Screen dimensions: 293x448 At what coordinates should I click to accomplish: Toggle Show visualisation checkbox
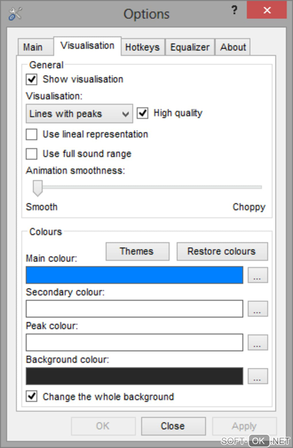32,79
